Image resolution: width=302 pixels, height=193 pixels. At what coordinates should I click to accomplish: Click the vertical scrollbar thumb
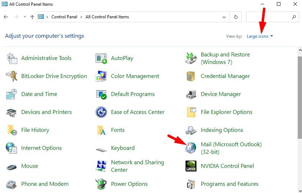[300, 97]
